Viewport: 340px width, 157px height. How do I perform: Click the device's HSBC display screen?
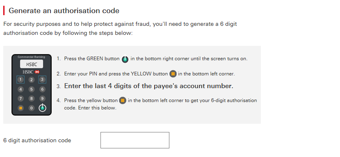click(x=32, y=64)
